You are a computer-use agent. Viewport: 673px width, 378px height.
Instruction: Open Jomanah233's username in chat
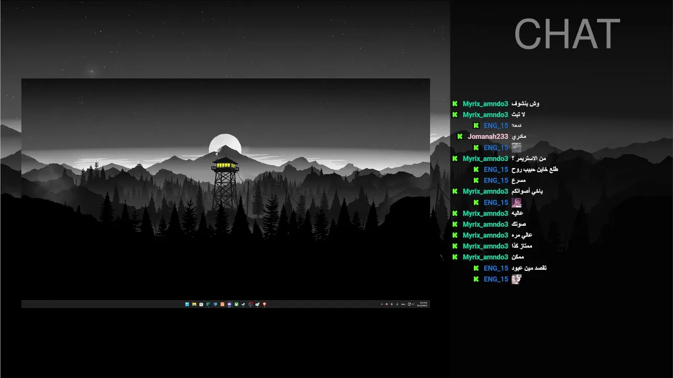point(488,136)
